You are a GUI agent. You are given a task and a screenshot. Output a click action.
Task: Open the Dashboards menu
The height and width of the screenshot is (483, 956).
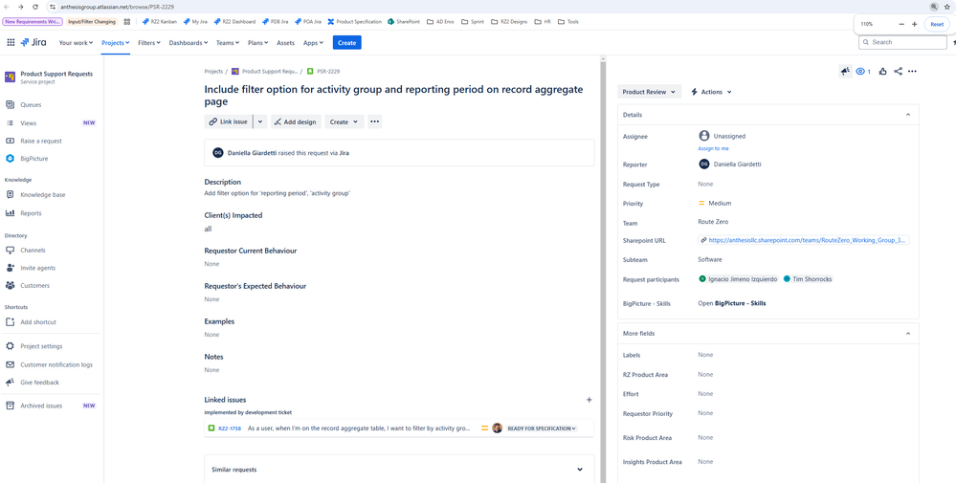click(189, 43)
